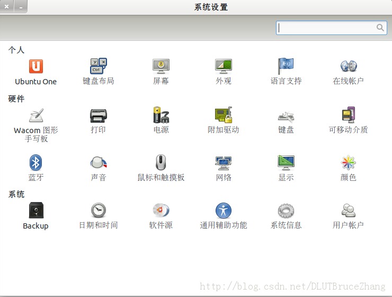Open 蓝牙 Bluetooth settings
This screenshot has width=392, height=297.
35,163
